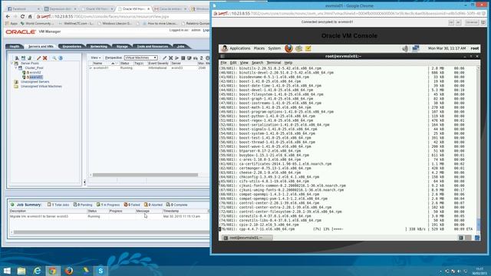Screen dimensions: 491x276
Task: Open the terminal File menu
Action: point(223,63)
